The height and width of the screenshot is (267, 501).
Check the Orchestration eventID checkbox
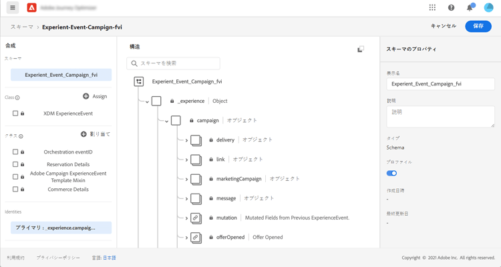[15, 152]
